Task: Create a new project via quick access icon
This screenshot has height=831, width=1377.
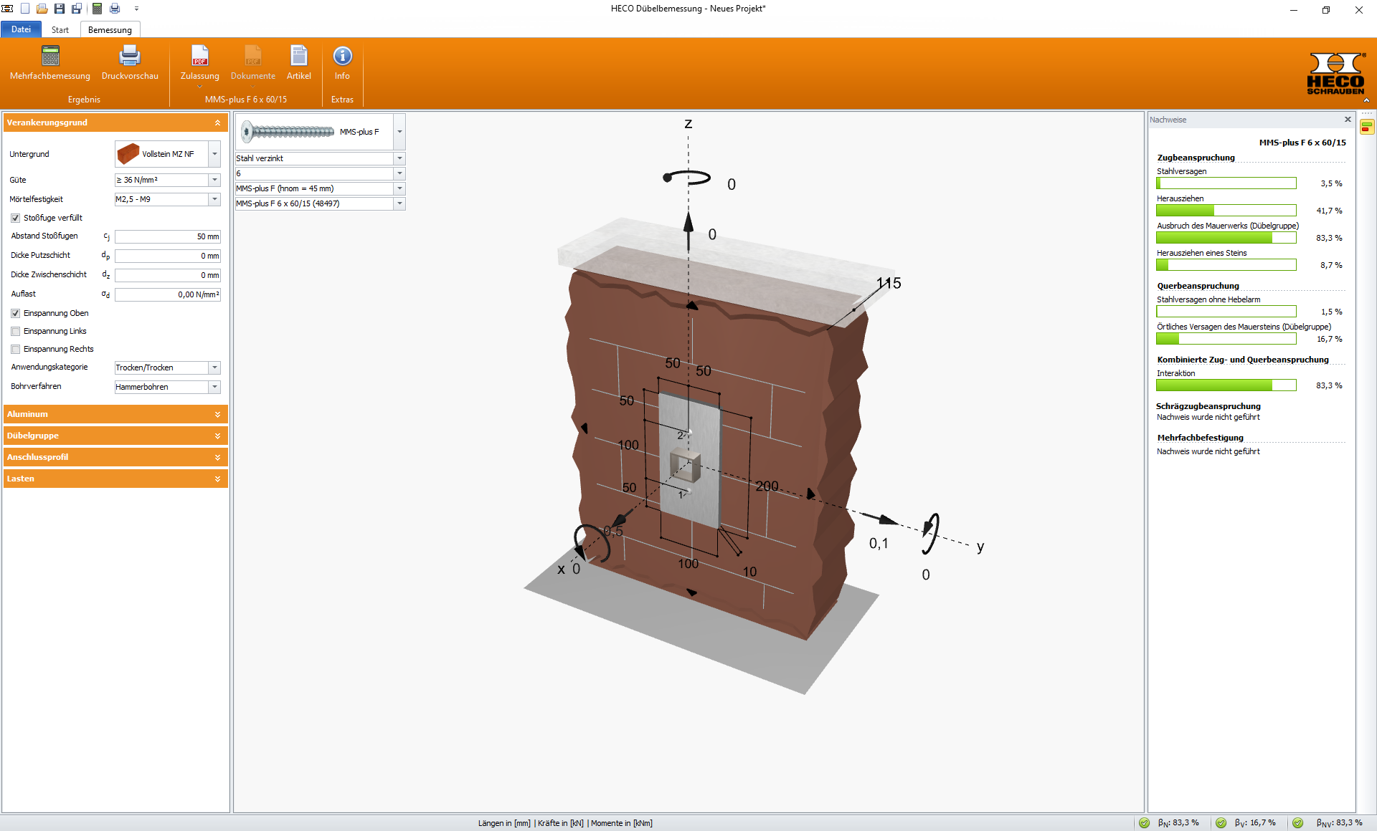Action: 25,9
